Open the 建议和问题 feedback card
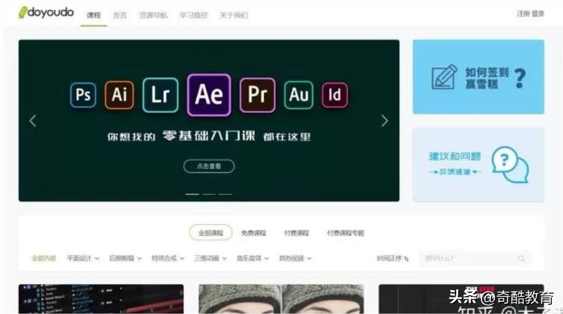563x314 pixels. (x=478, y=165)
